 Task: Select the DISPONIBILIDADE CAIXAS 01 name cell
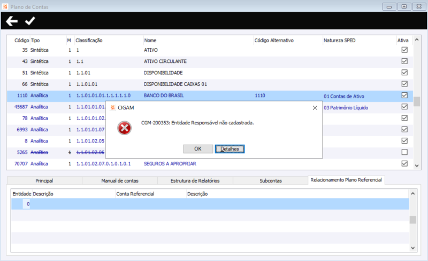coord(175,84)
